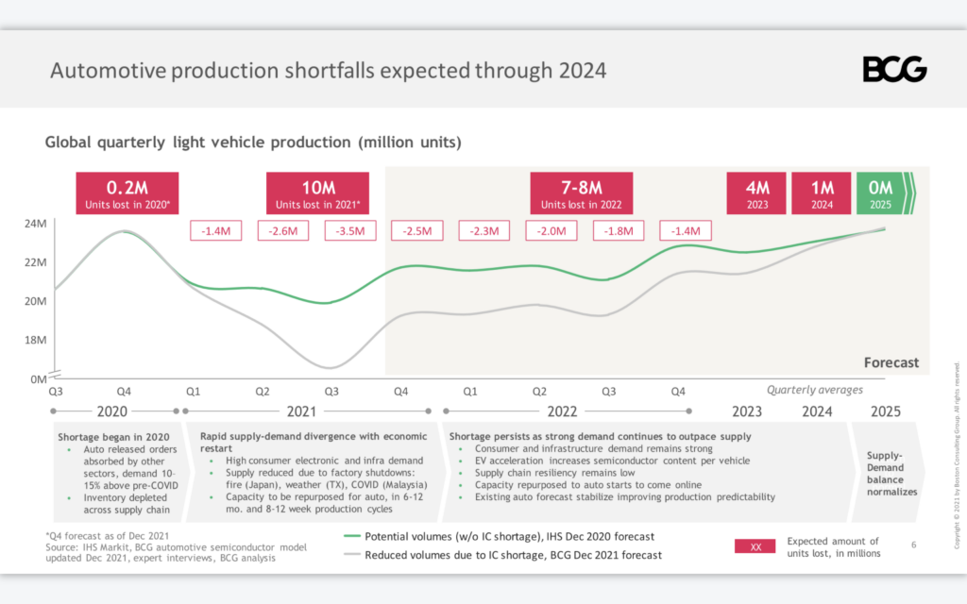Viewport: 967px width, 604px height.
Task: Click the green Potential volumes legend line
Action: 352,536
